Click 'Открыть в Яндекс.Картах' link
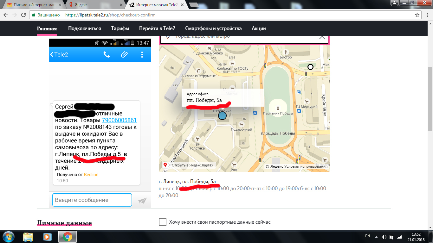The height and width of the screenshot is (243, 433). coord(192,165)
